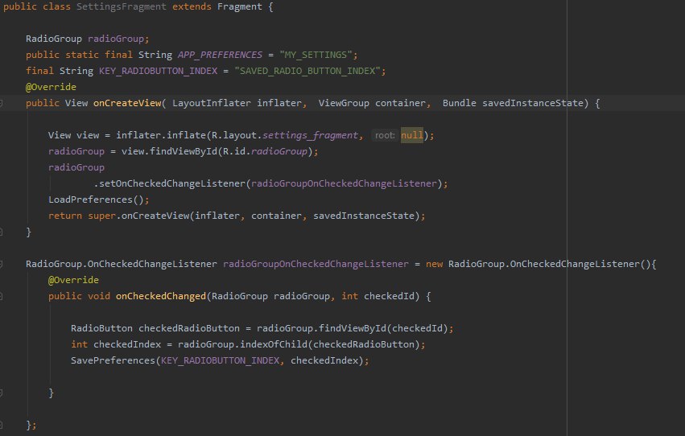Click the RadioButton type name
This screenshot has width=685, height=436.
101,328
